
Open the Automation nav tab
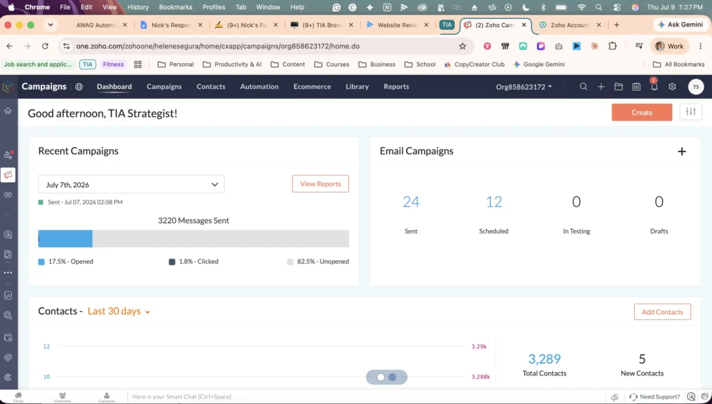[x=259, y=87]
